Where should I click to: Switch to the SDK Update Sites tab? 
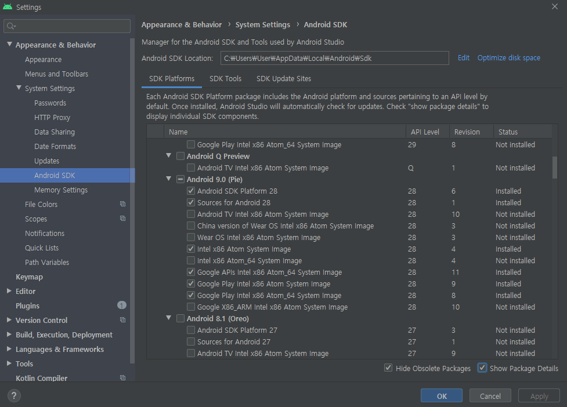click(284, 79)
